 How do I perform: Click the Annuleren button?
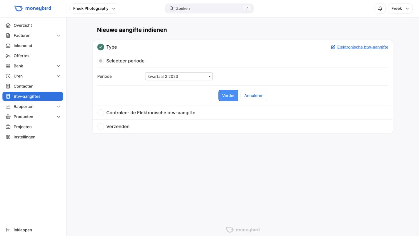coord(254,95)
